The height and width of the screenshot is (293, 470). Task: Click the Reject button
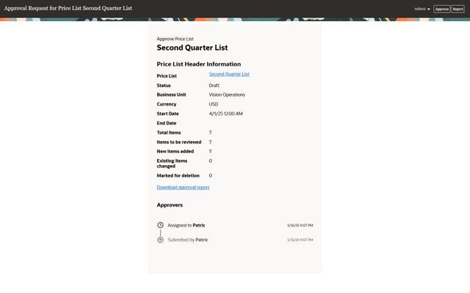pos(458,9)
